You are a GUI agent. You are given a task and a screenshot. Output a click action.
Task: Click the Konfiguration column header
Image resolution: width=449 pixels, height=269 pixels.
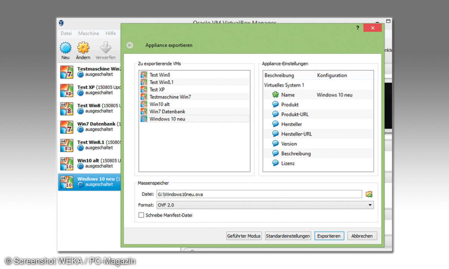(344, 75)
